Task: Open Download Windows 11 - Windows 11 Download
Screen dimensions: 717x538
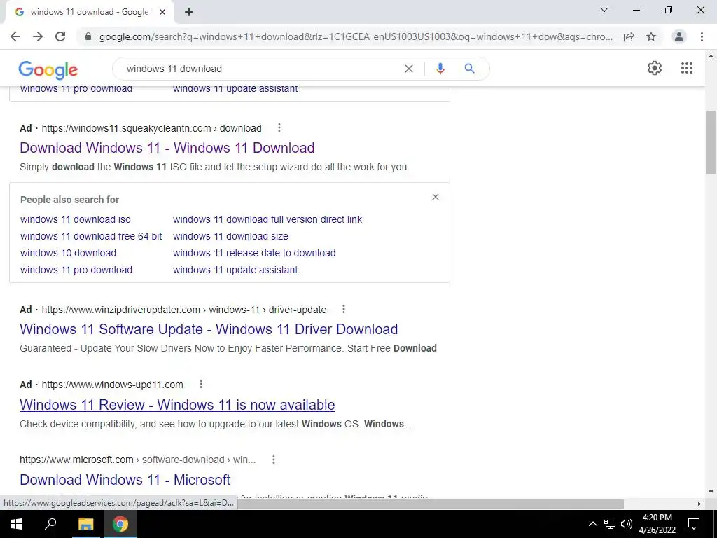Action: point(167,148)
